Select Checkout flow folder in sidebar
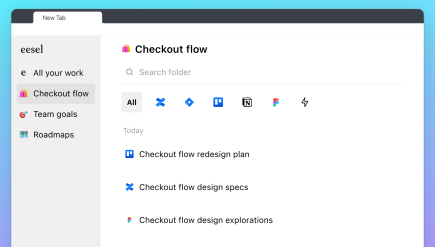 pyautogui.click(x=60, y=93)
